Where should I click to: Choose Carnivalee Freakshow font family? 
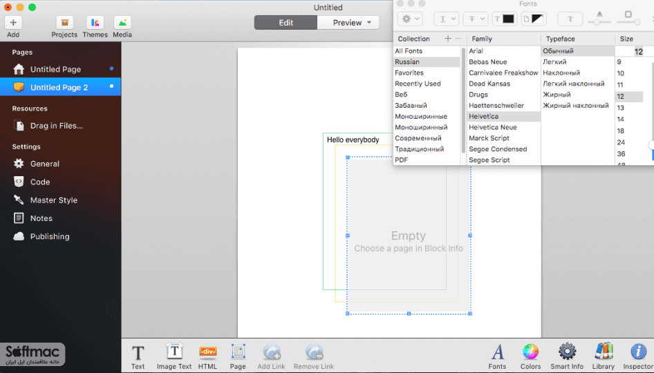[503, 73]
